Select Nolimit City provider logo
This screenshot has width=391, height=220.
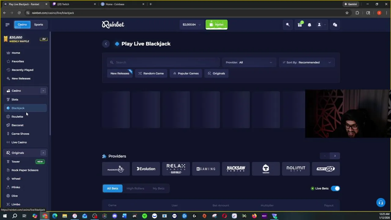296,169
